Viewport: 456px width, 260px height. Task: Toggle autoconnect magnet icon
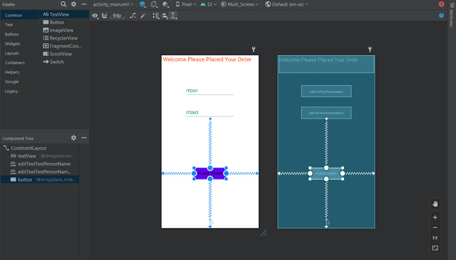pos(105,16)
